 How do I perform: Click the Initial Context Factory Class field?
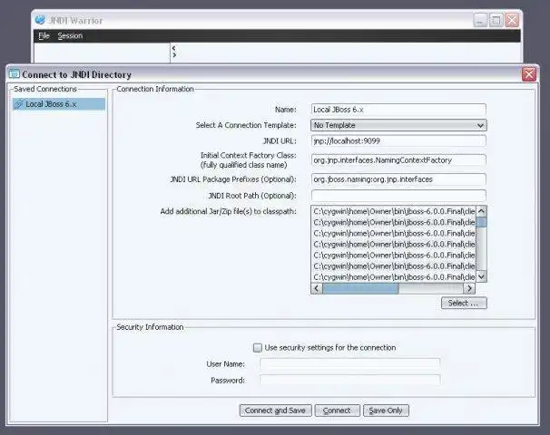(398, 160)
